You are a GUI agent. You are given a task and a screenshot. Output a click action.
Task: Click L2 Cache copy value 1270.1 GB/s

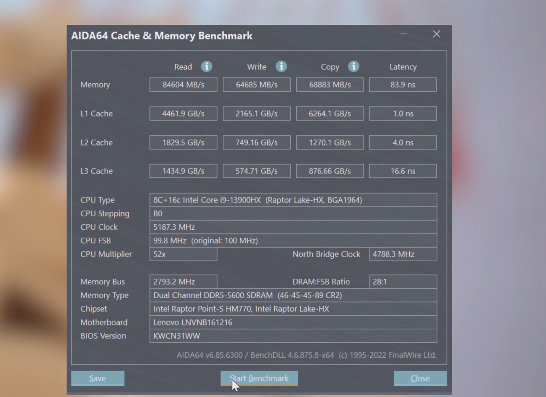330,142
